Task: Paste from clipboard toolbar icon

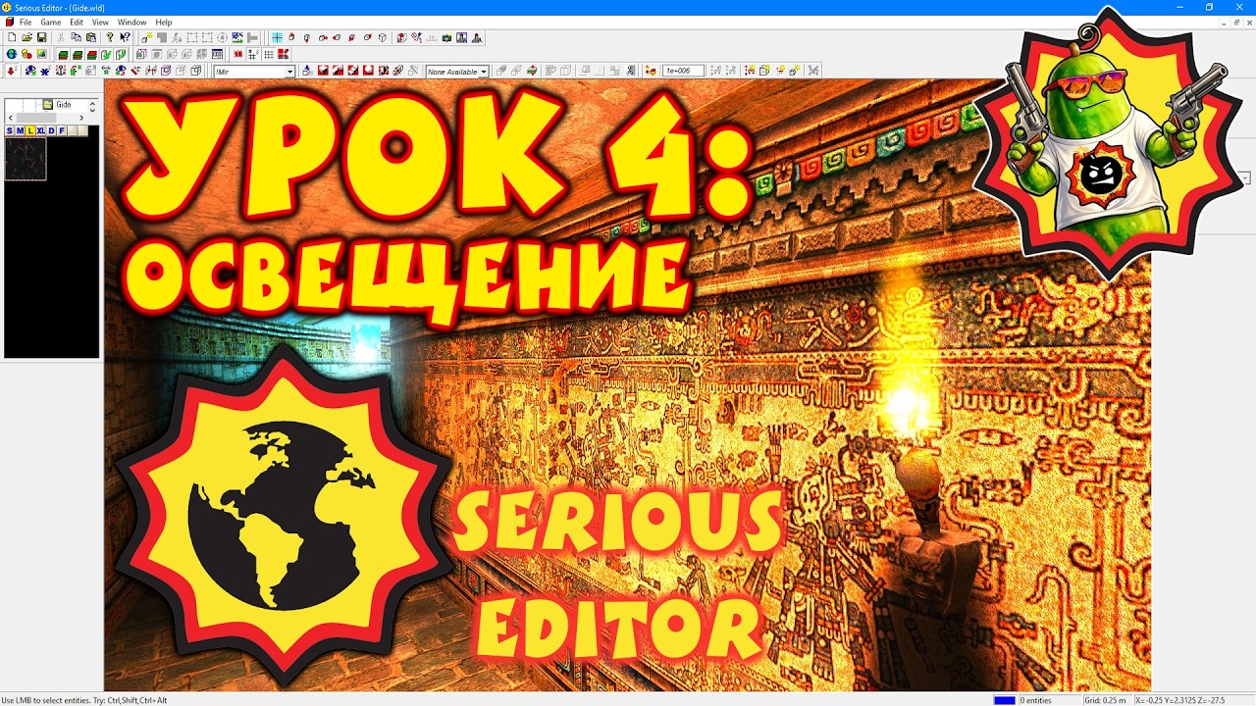Action: coord(91,37)
